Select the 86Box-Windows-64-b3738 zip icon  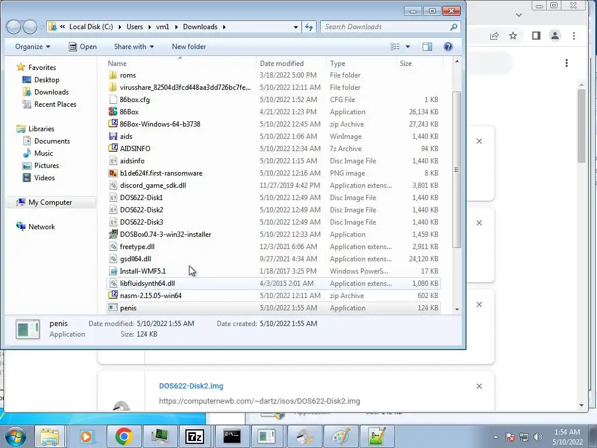click(113, 124)
